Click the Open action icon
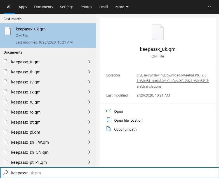The height and width of the screenshot is (178, 219). (x=109, y=111)
